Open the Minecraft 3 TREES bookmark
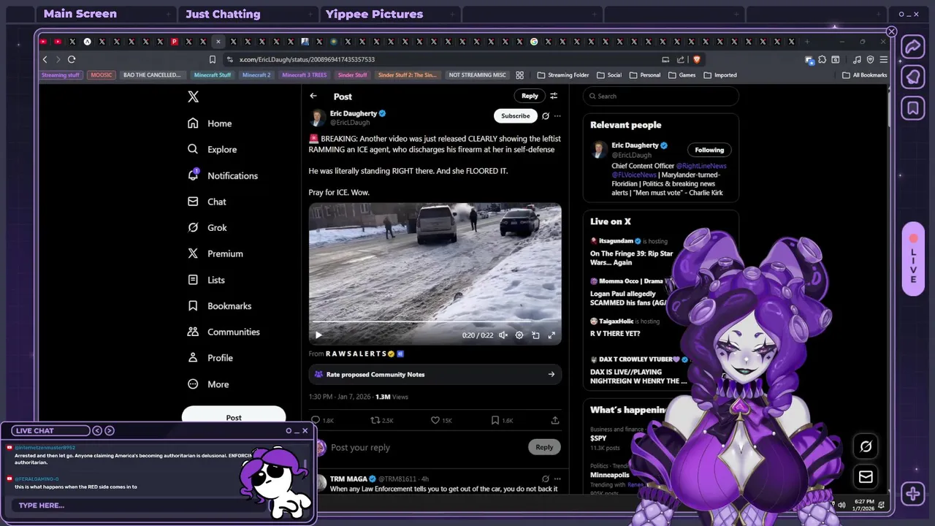 (305, 75)
